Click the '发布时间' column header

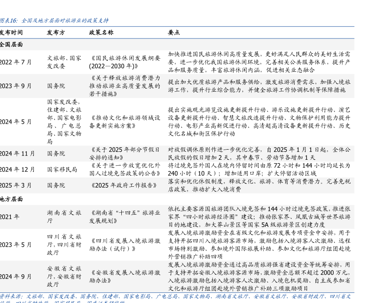pyautogui.click(x=11, y=33)
